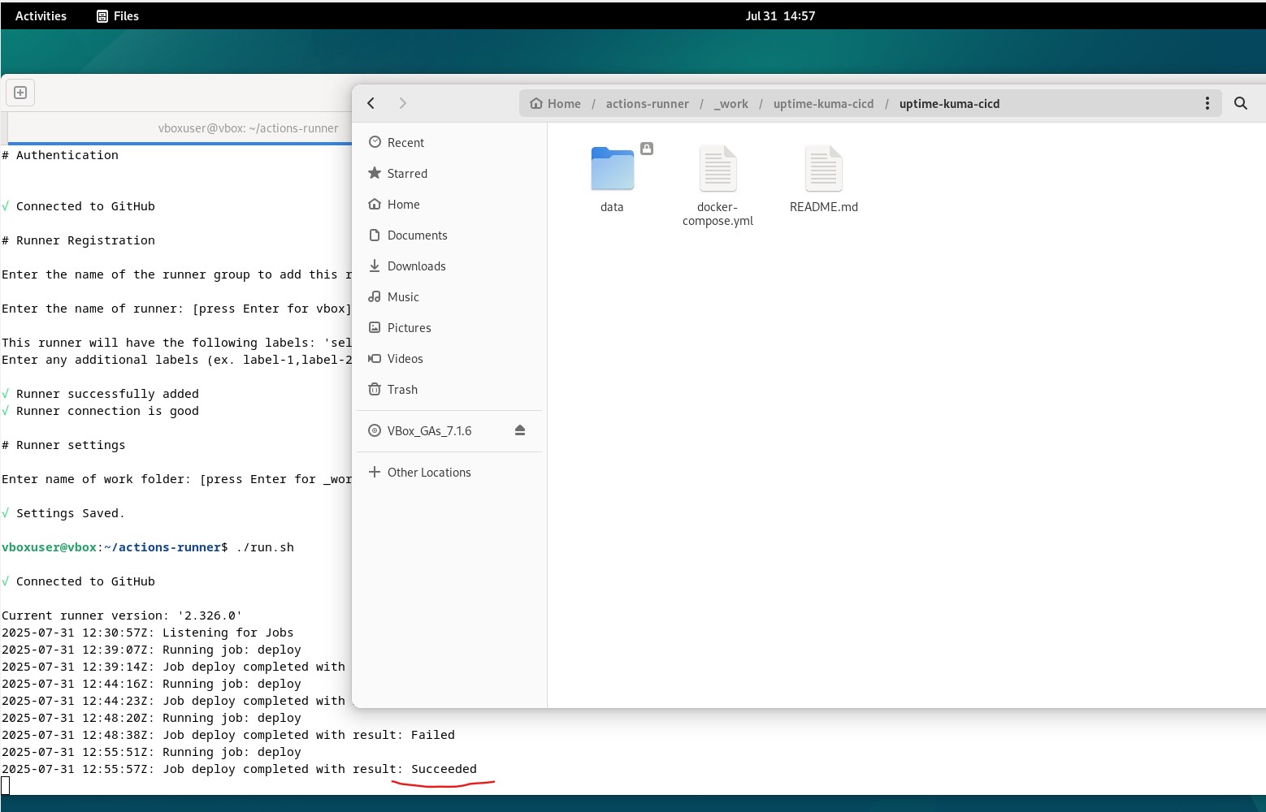
Task: Click the back navigation arrow
Action: pos(371,103)
